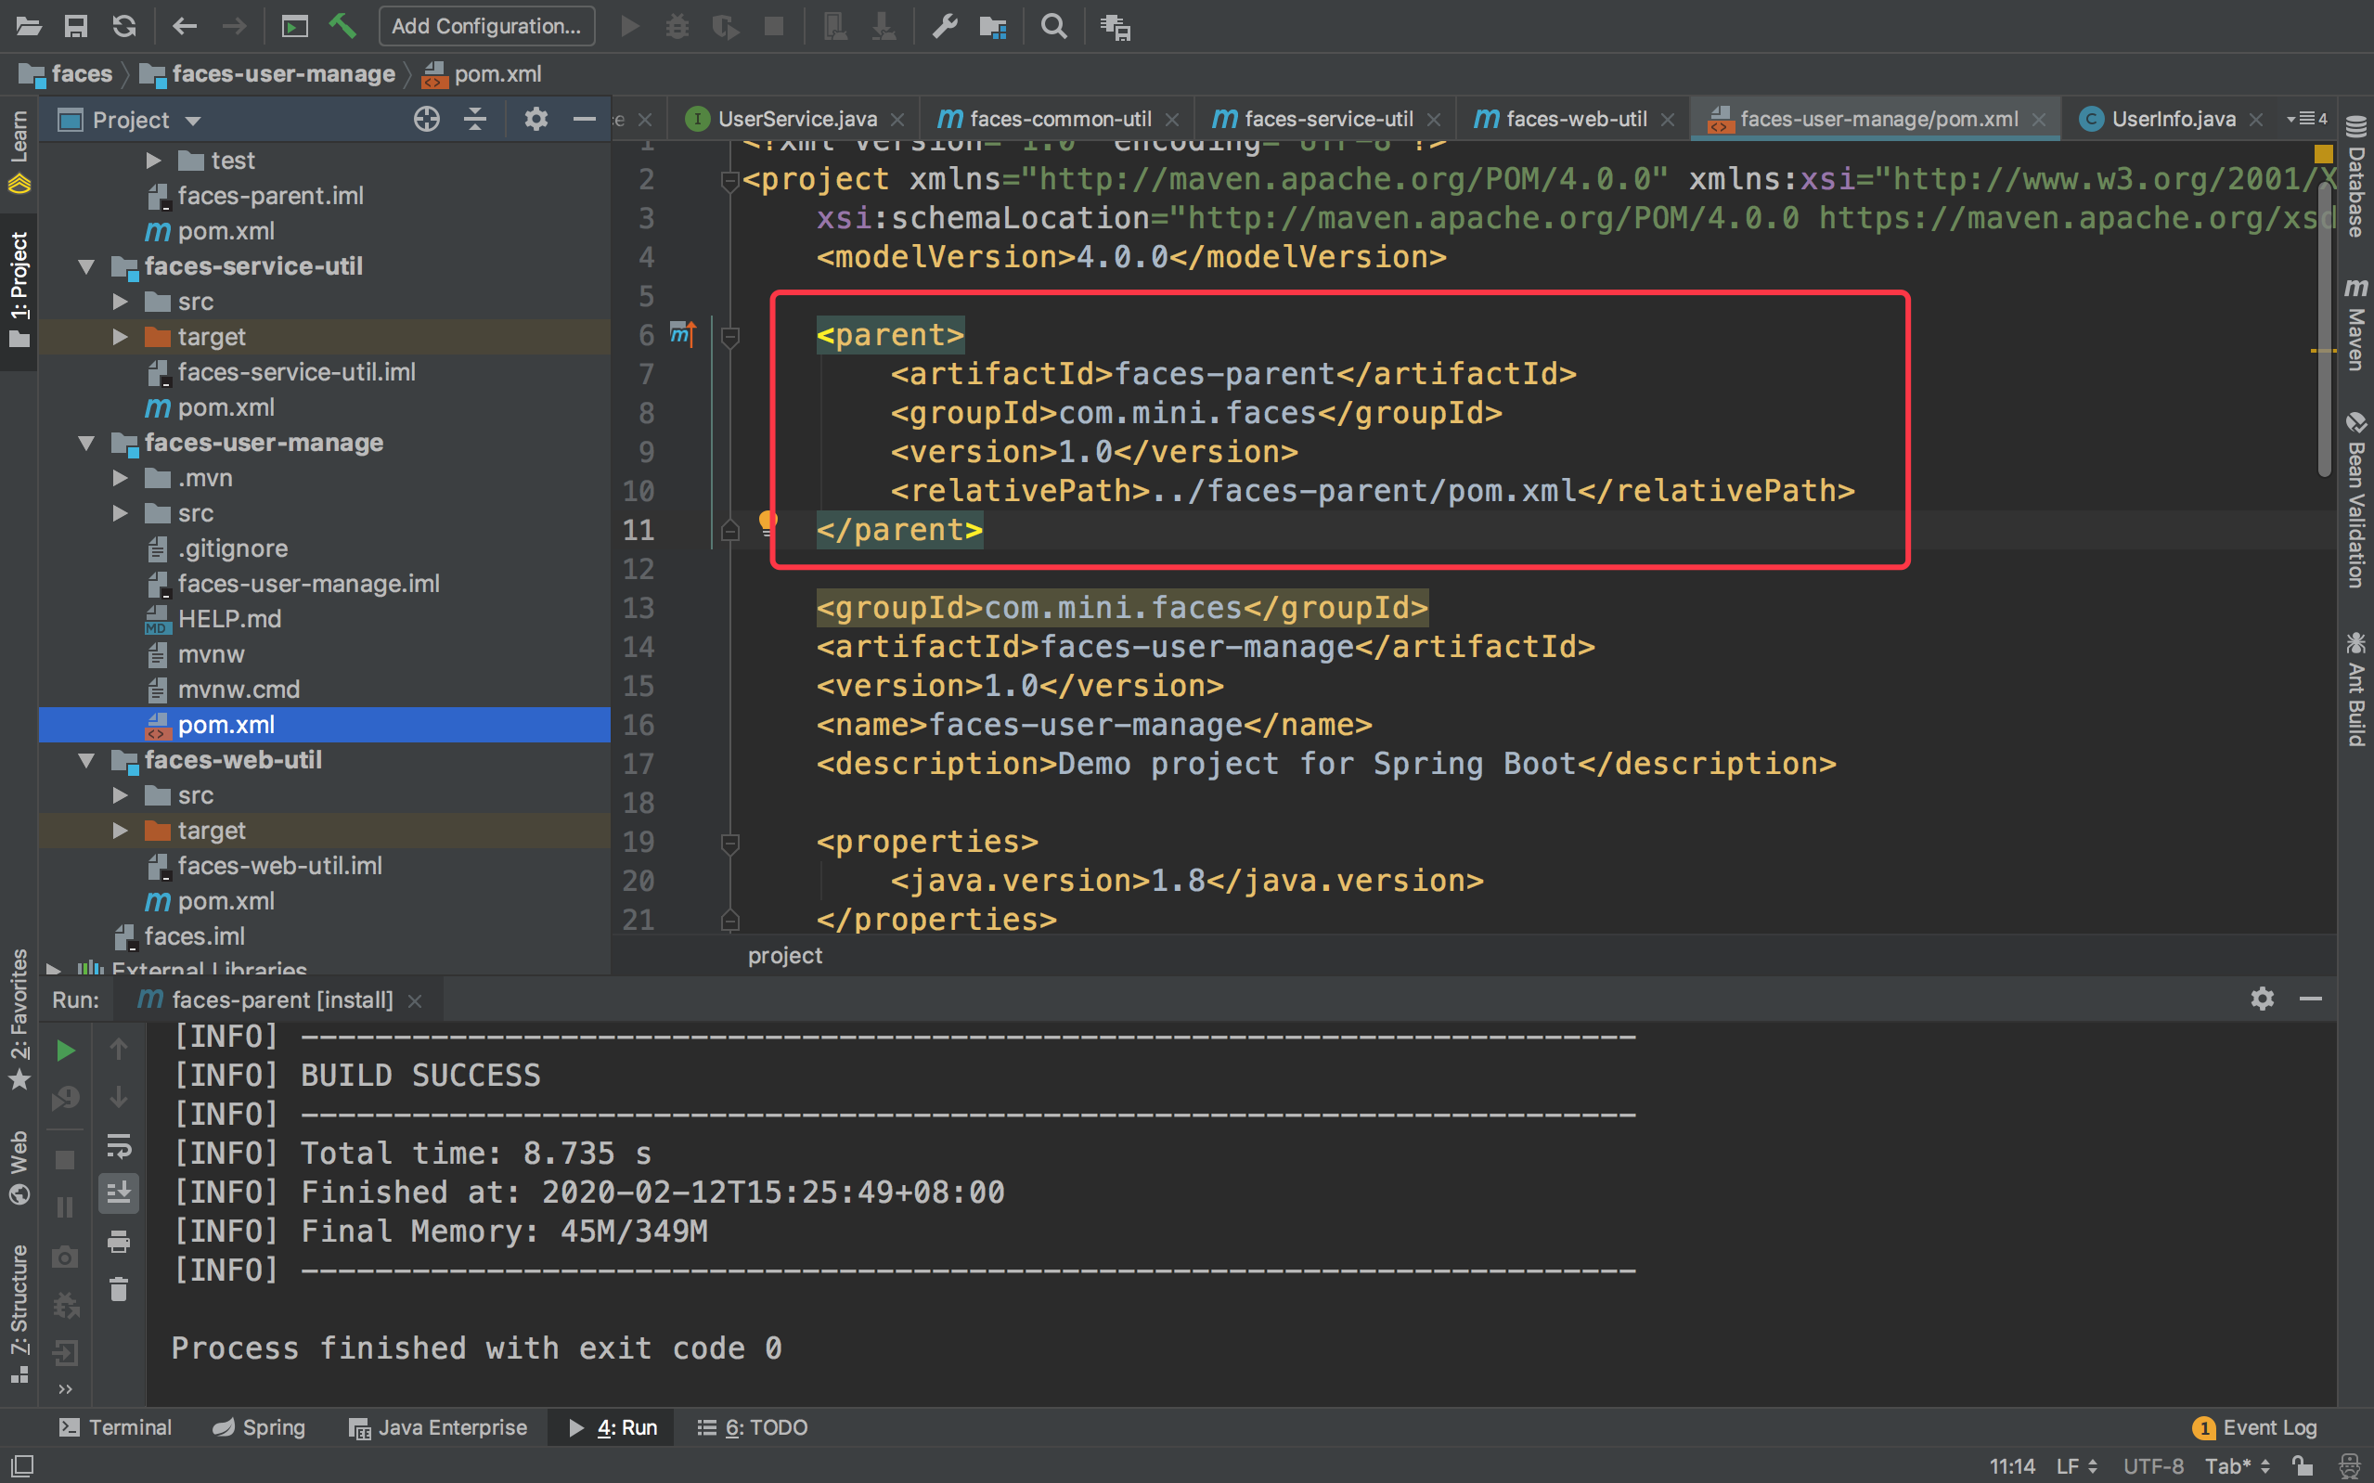
Task: Switch to the UserInfo.java editor tab
Action: click(x=2173, y=118)
